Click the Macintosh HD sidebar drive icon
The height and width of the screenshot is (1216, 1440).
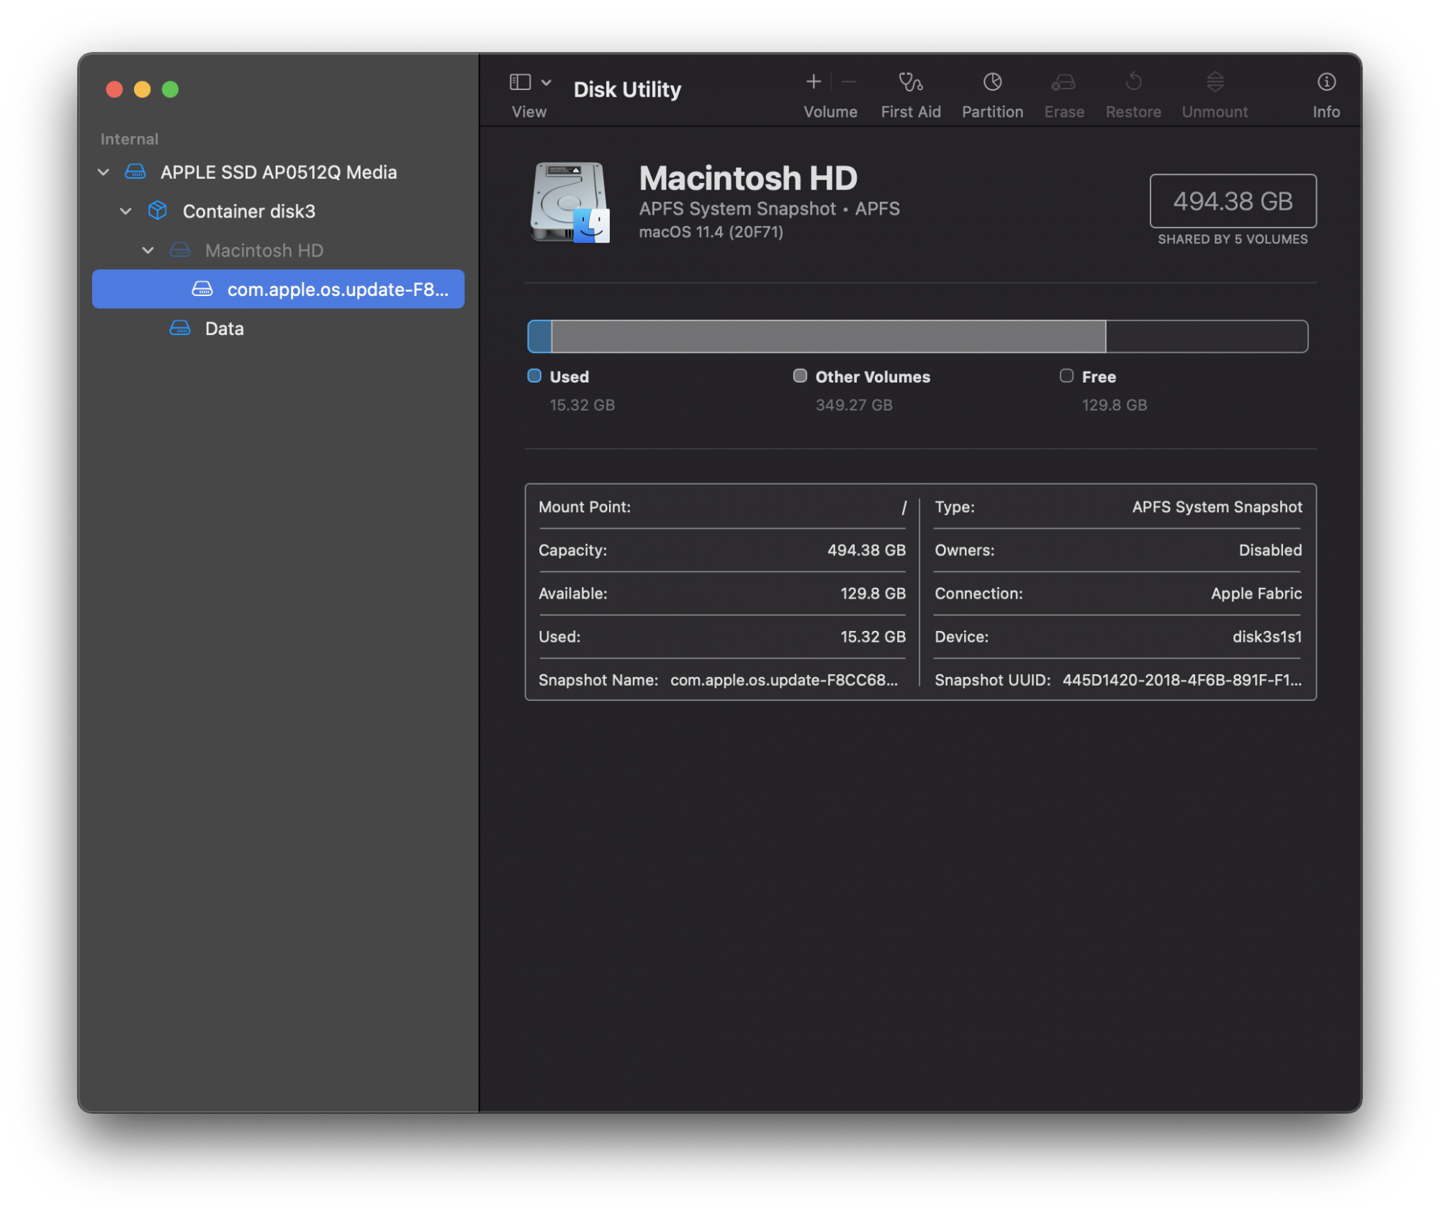coord(180,250)
